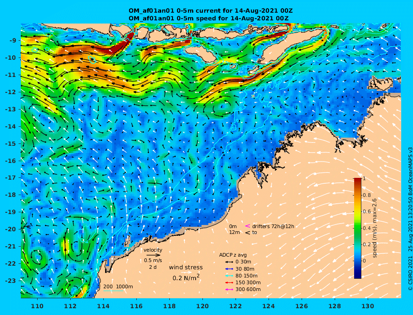
Task: Click the '0m' drifter depth label
Action: click(233, 226)
